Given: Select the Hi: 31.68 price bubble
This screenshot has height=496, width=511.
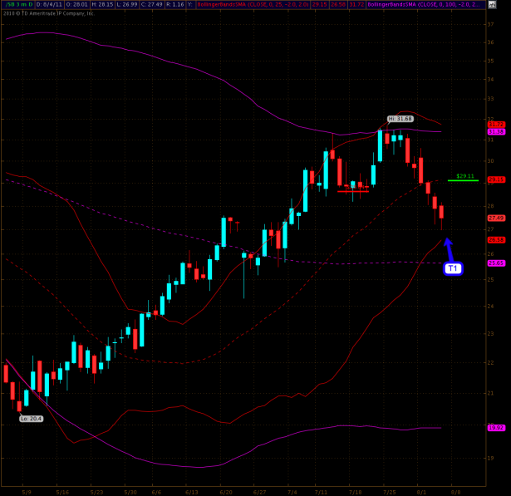Looking at the screenshot, I should 400,119.
